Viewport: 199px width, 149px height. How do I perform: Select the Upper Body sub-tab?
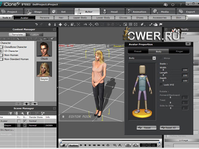[x=80, y=18]
